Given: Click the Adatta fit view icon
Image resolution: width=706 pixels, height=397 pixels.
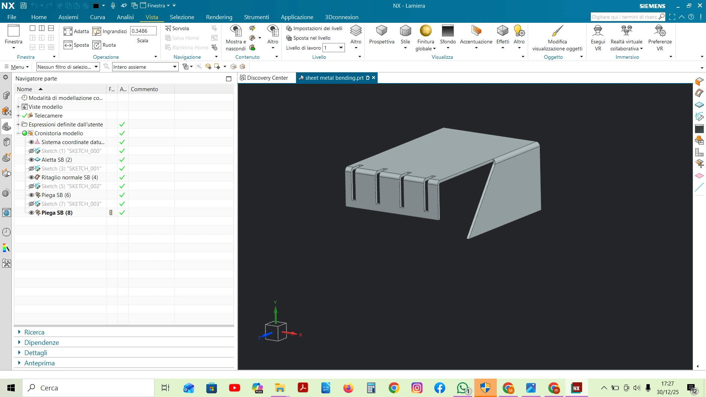Looking at the screenshot, I should coord(68,31).
